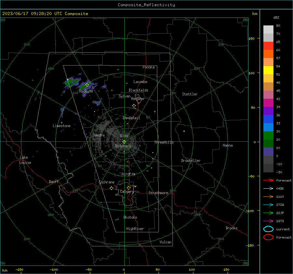This screenshot has height=274, width=293.
Task: Click the Hanna label
Action: click(228, 145)
